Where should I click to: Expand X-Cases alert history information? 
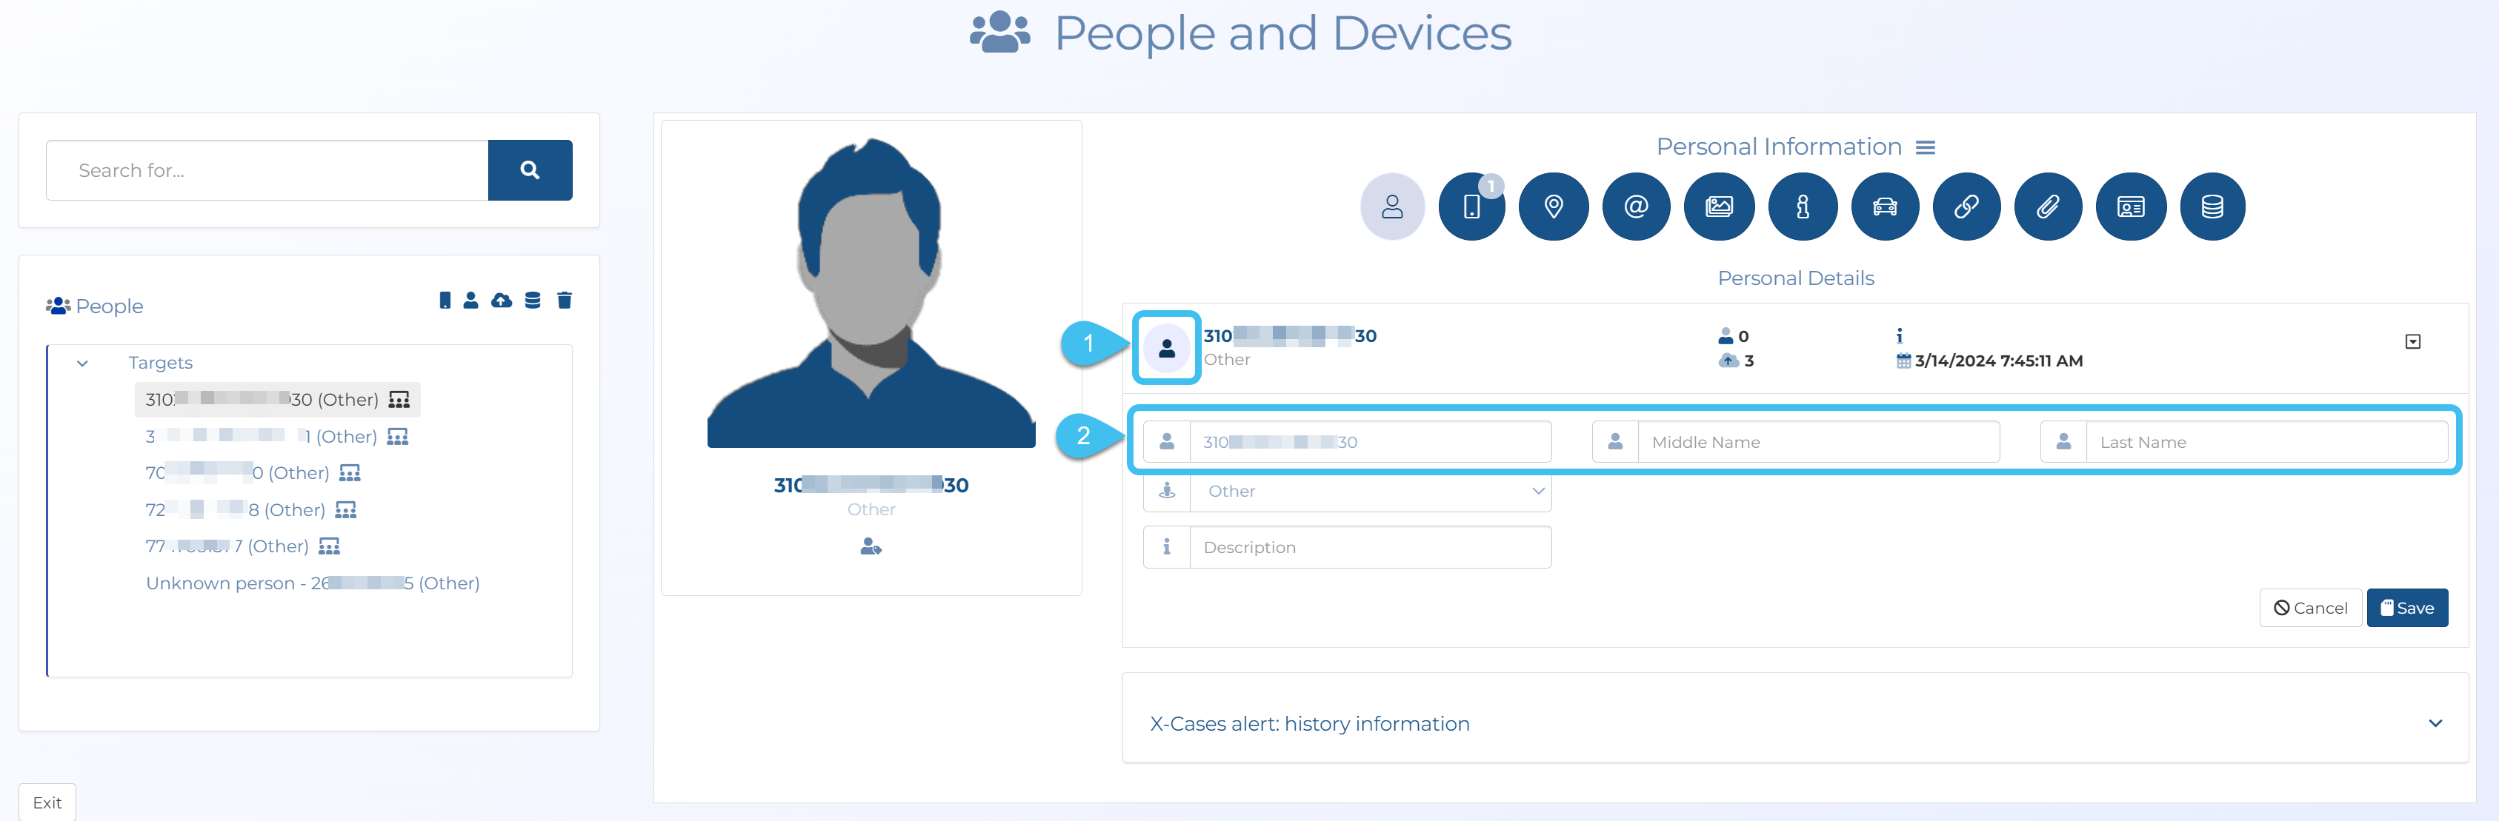point(2434,723)
